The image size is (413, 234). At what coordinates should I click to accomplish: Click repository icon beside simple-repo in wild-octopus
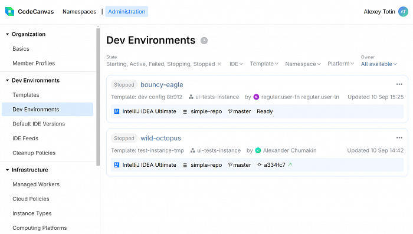point(185,165)
